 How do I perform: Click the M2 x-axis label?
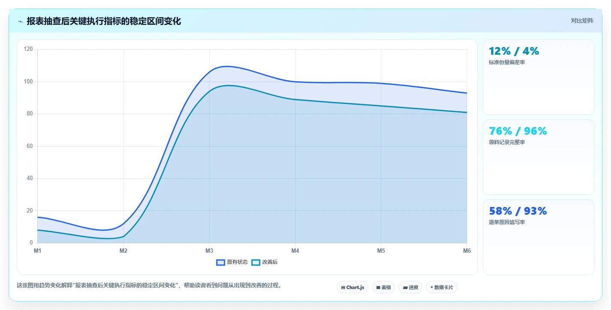coord(123,251)
